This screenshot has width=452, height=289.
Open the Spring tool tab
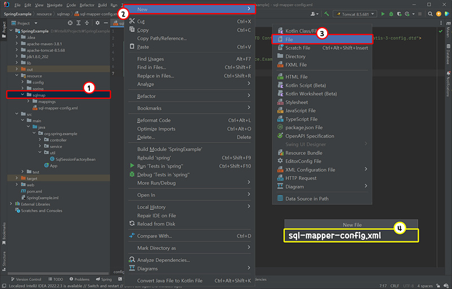pyautogui.click(x=104, y=279)
